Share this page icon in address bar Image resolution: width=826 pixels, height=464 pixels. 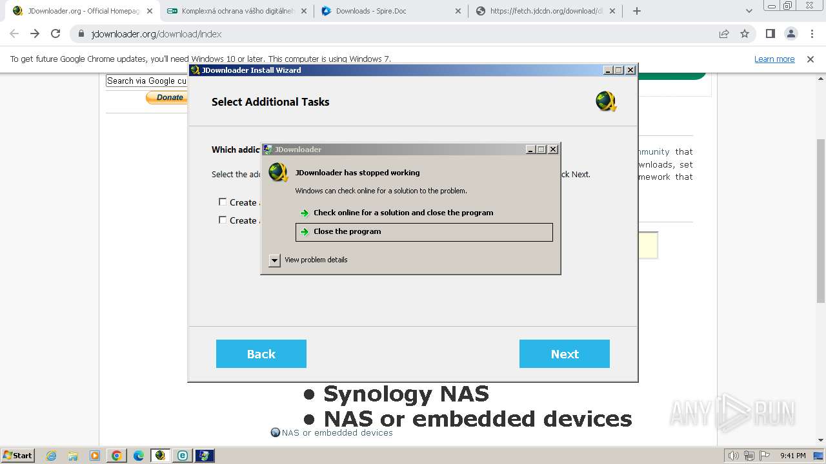point(724,34)
